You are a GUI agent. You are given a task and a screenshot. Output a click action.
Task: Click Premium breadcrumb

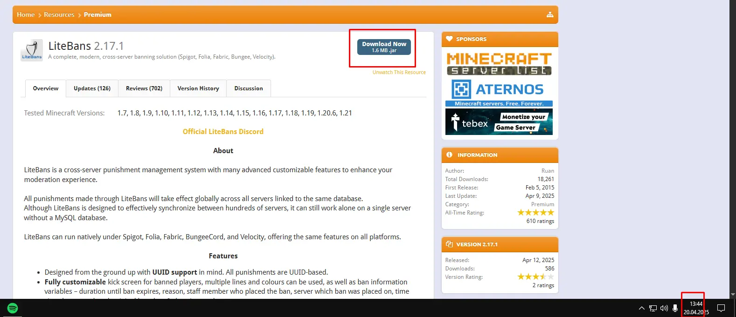pos(97,15)
